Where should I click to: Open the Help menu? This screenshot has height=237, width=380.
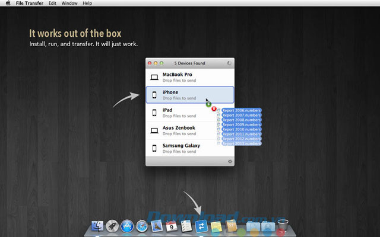[87, 4]
